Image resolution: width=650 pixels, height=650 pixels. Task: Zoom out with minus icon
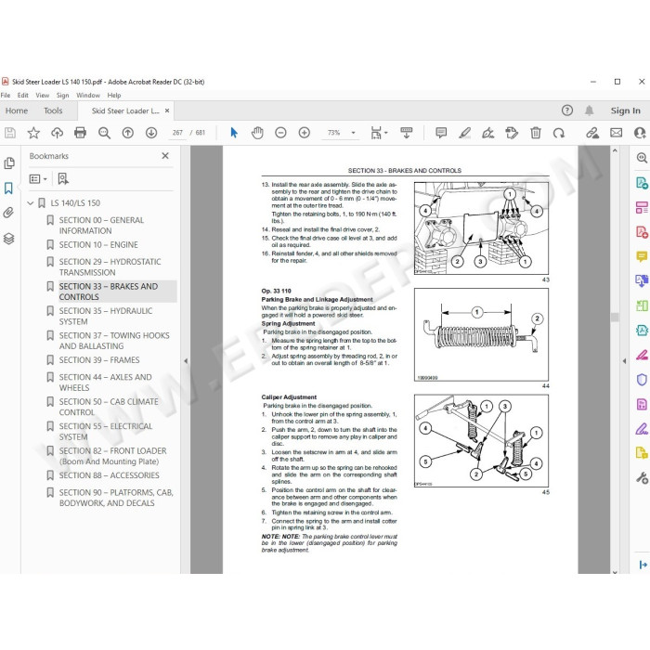pos(280,133)
